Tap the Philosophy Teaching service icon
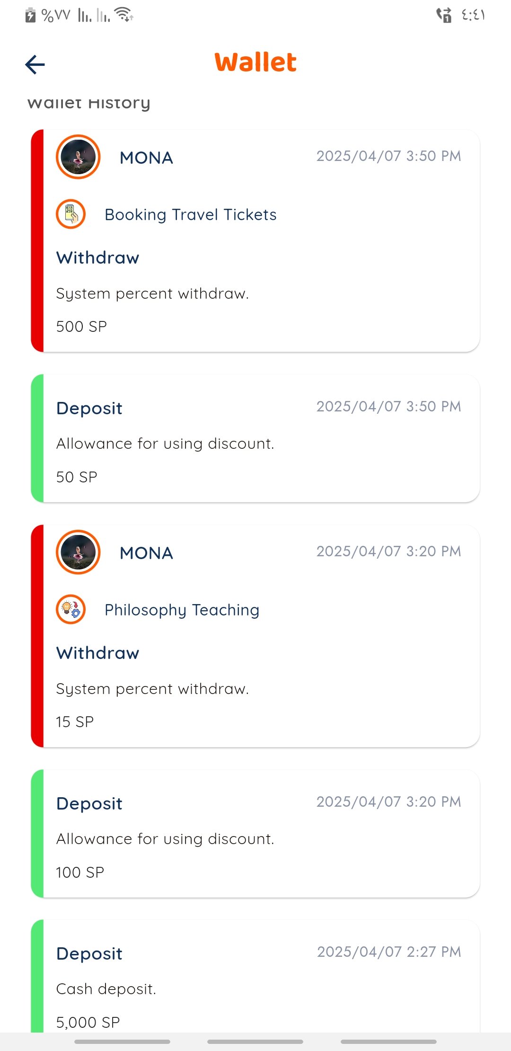The image size is (511, 1051). click(71, 609)
